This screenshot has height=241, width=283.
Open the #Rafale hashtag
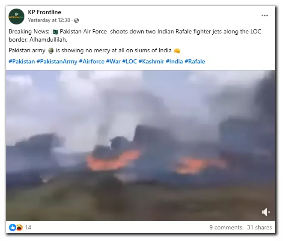pyautogui.click(x=195, y=61)
